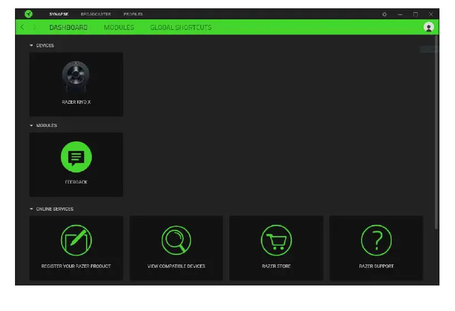Select the Global Shortcuts tab
455x311 pixels.
(x=181, y=28)
